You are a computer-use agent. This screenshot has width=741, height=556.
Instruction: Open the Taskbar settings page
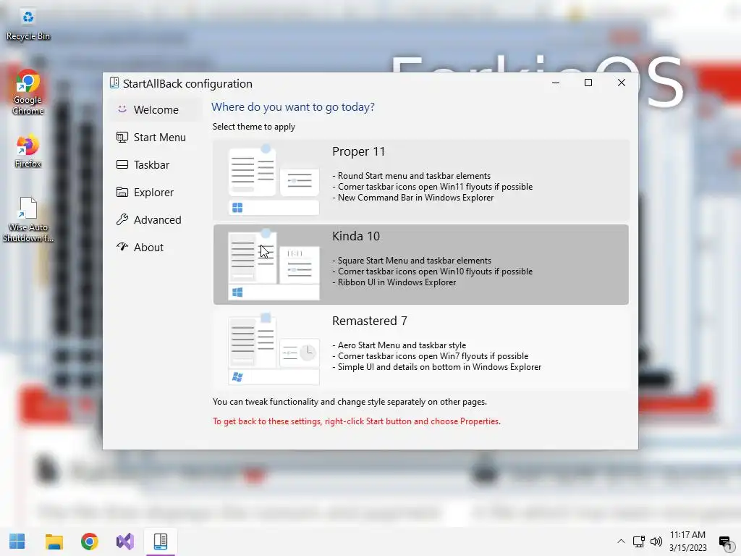(x=156, y=164)
